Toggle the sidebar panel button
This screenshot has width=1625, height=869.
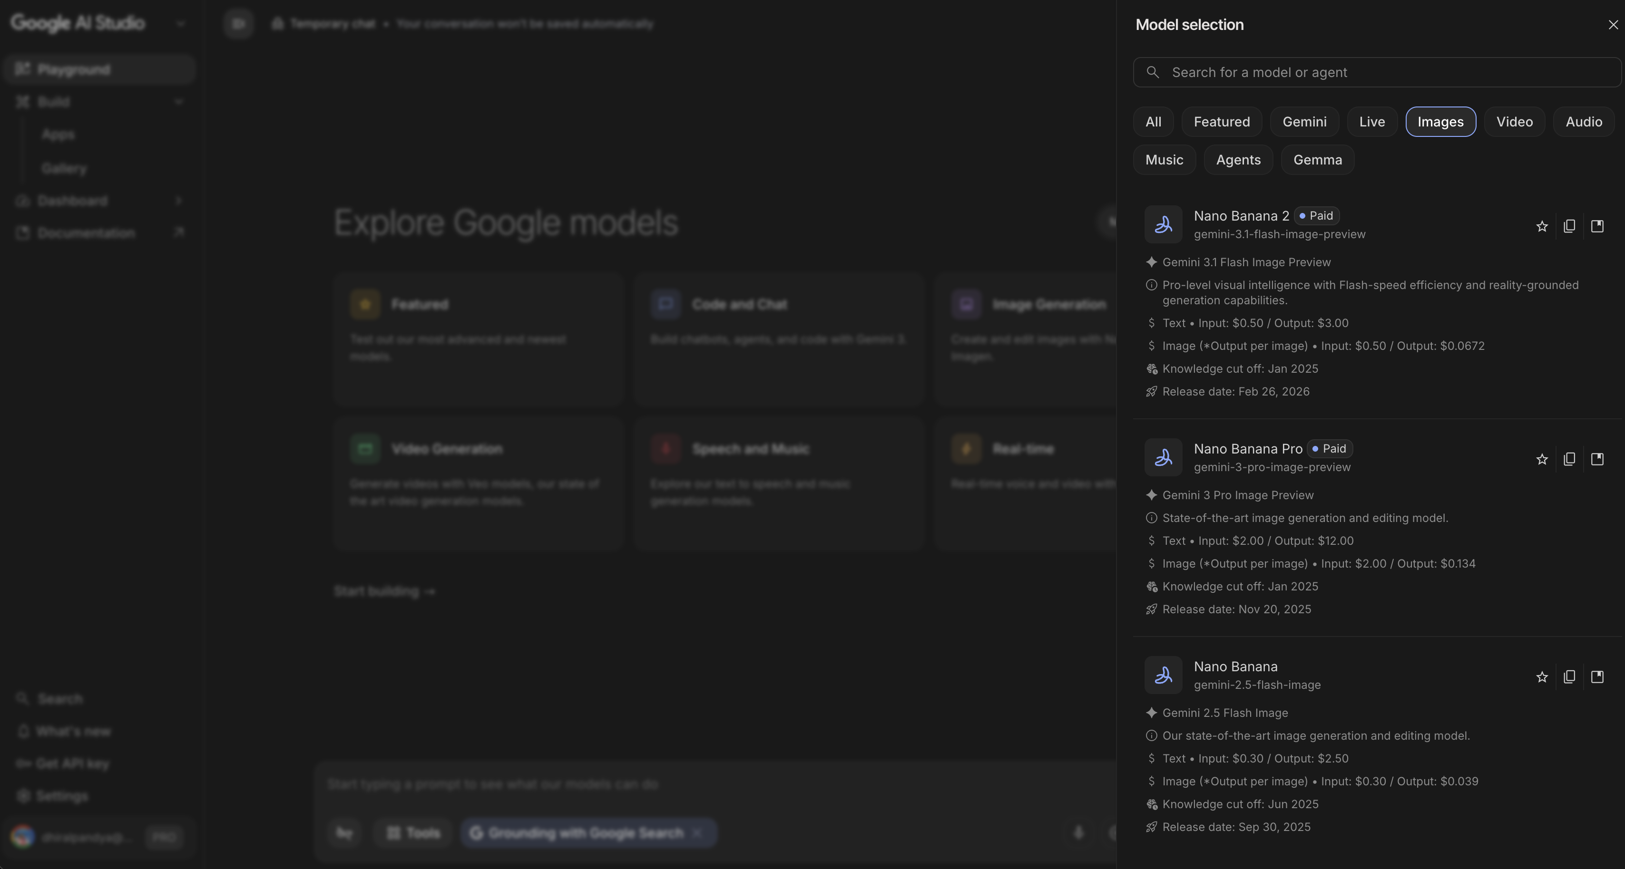[x=238, y=23]
